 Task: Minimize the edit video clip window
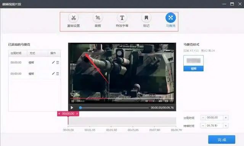pos(224,4)
